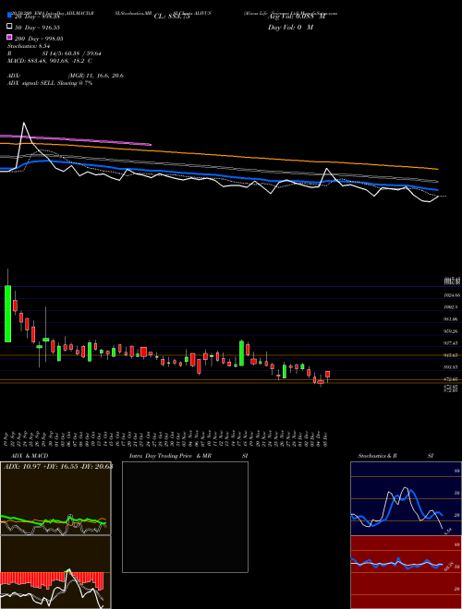462x609 pixels.
Task: Click the blue Stochastics chart panel
Action: [x=406, y=498]
